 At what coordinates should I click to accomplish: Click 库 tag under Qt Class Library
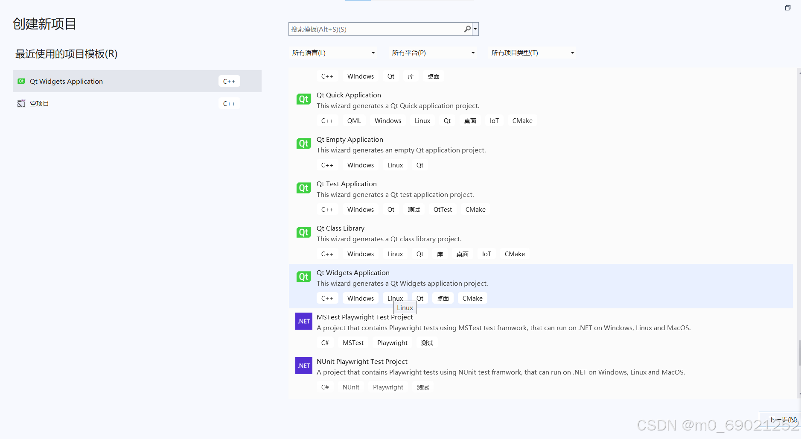pyautogui.click(x=440, y=254)
